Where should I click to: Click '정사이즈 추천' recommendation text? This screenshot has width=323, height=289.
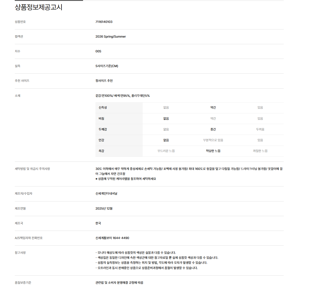tap(104, 81)
